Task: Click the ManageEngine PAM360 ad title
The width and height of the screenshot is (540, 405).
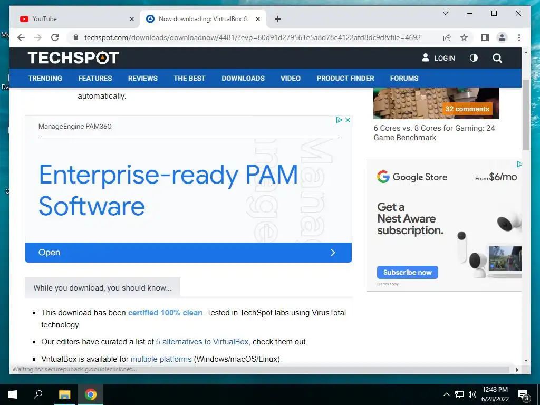Action: point(75,127)
